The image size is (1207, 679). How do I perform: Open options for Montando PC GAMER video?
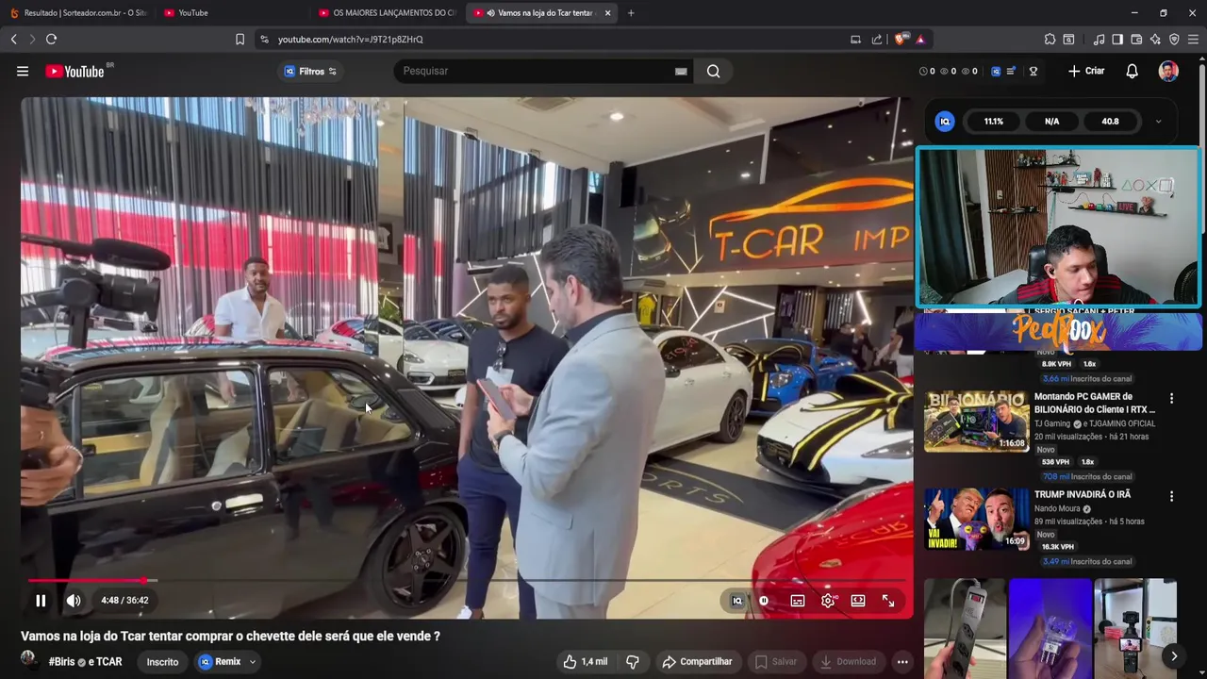[1171, 399]
